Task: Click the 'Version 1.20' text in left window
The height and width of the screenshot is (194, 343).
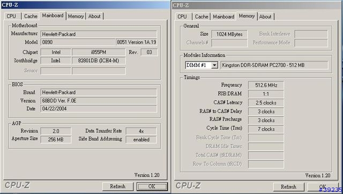Action: click(147, 175)
